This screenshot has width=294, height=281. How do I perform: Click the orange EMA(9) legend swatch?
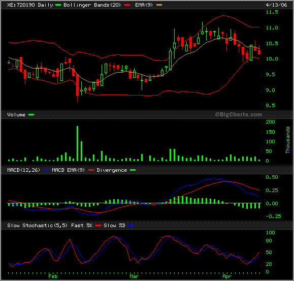tap(159, 5)
